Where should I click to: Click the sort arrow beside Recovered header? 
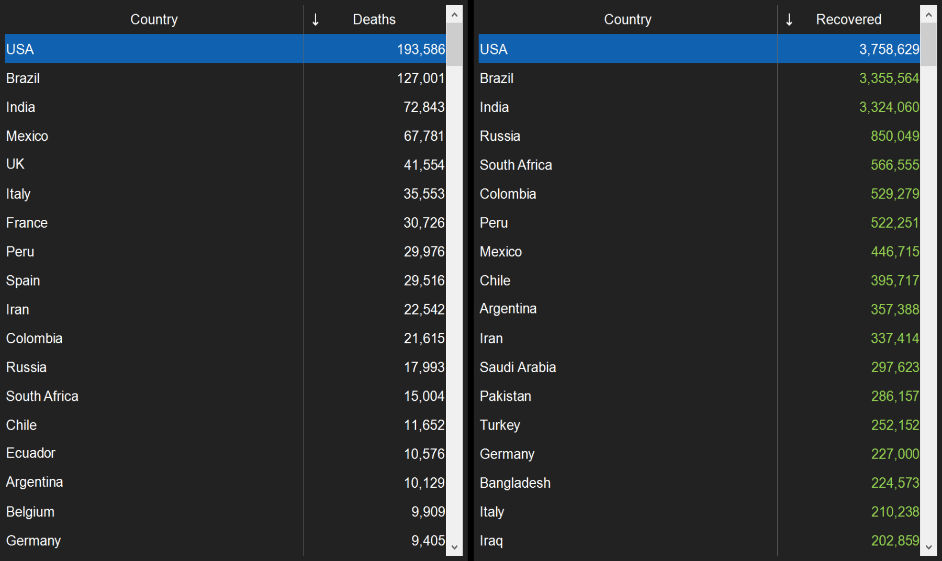789,20
